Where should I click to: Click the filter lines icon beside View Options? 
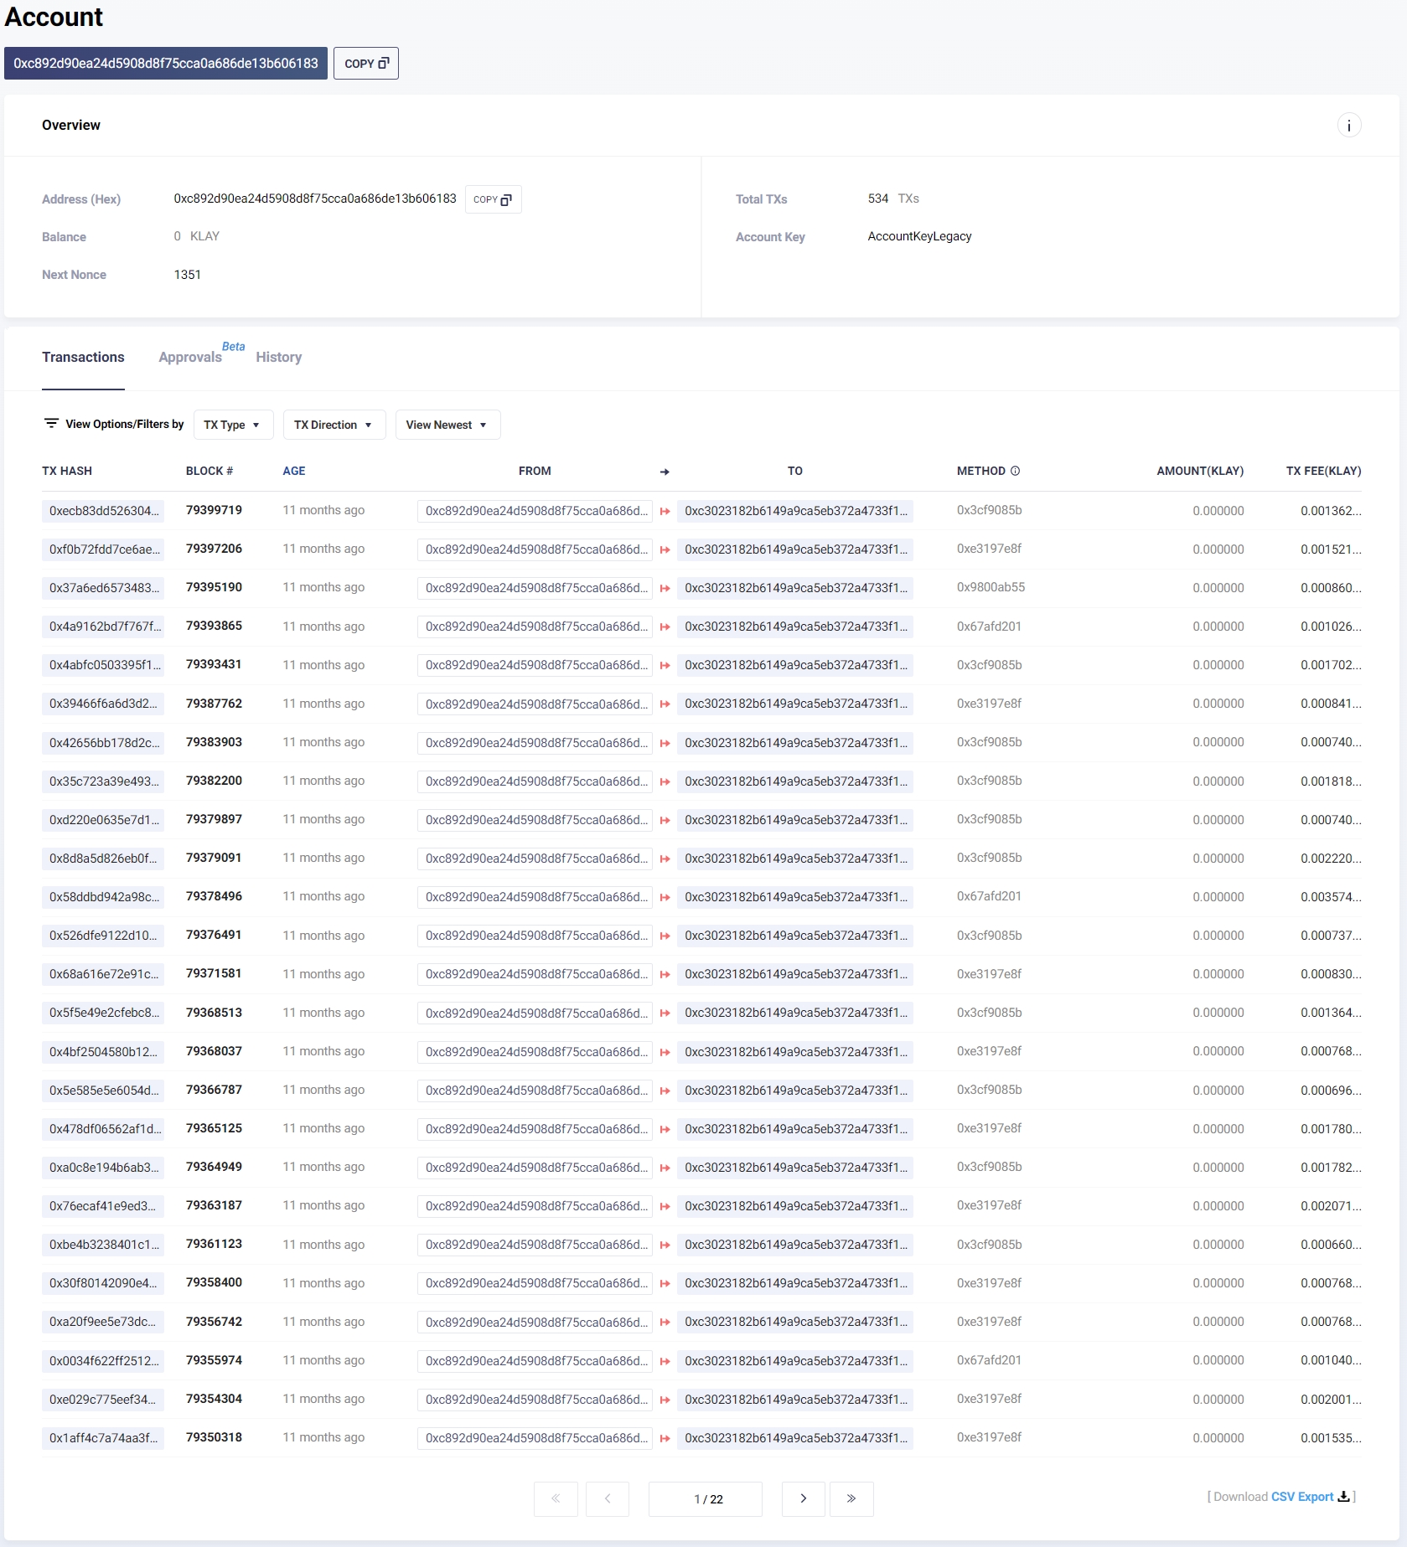point(51,424)
